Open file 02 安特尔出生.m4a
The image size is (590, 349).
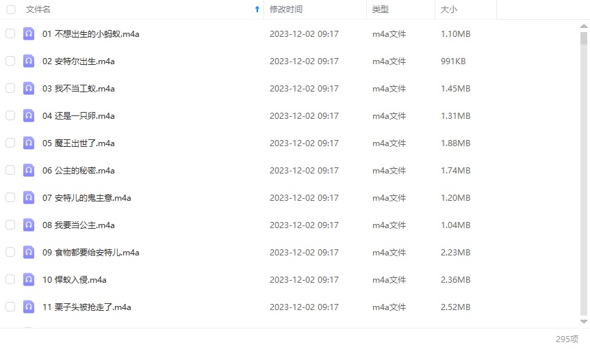point(78,61)
